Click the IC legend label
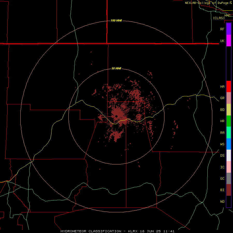 click(x=222, y=167)
